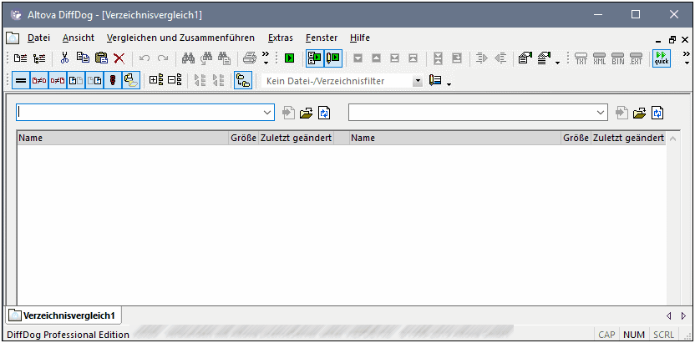Click Copy from Left to Right icon

point(482,58)
